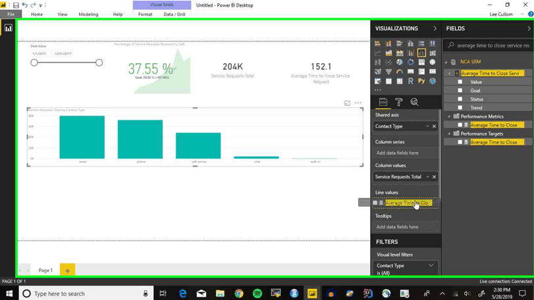This screenshot has height=300, width=534.
Task: Open the Format ribbon tab
Action: (x=145, y=14)
